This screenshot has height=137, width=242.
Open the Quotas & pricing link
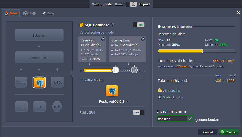coord(173,97)
